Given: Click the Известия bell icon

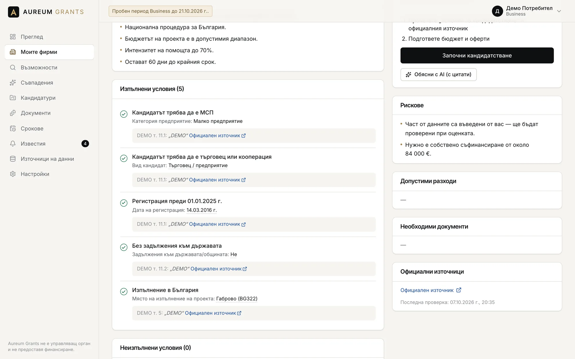Looking at the screenshot, I should pyautogui.click(x=13, y=144).
